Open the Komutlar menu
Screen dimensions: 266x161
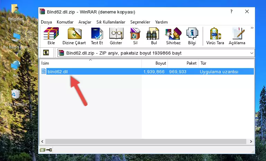point(65,22)
